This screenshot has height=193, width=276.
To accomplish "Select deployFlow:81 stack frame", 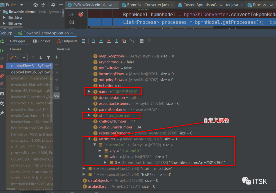I will [29, 66].
